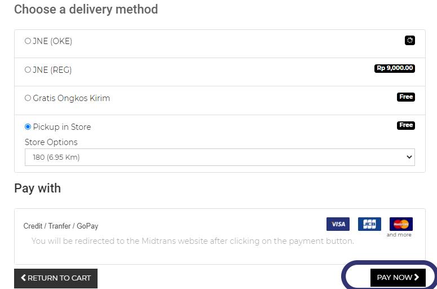Click the JCB card logo
The image size is (437, 289).
tap(369, 224)
